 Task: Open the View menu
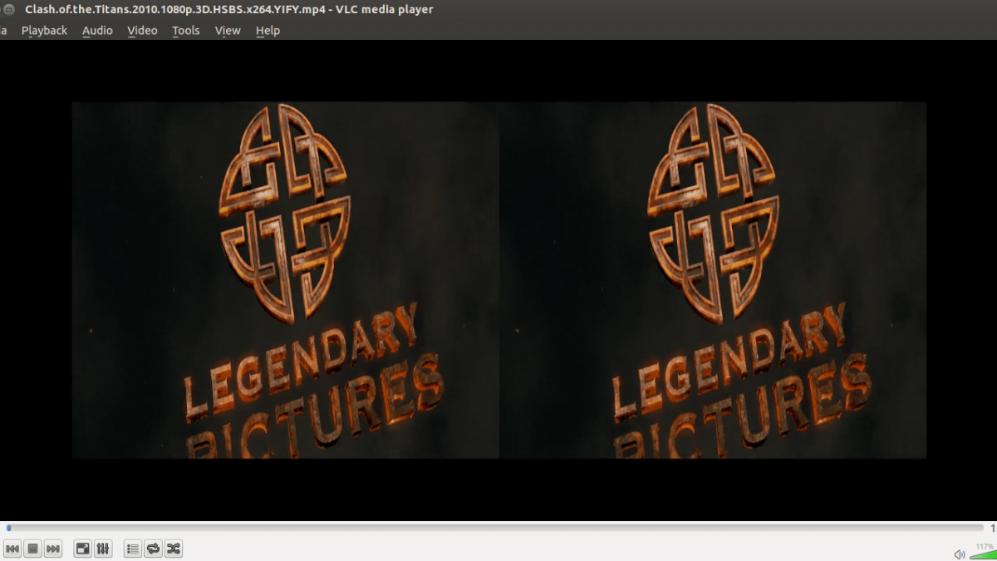pos(228,31)
